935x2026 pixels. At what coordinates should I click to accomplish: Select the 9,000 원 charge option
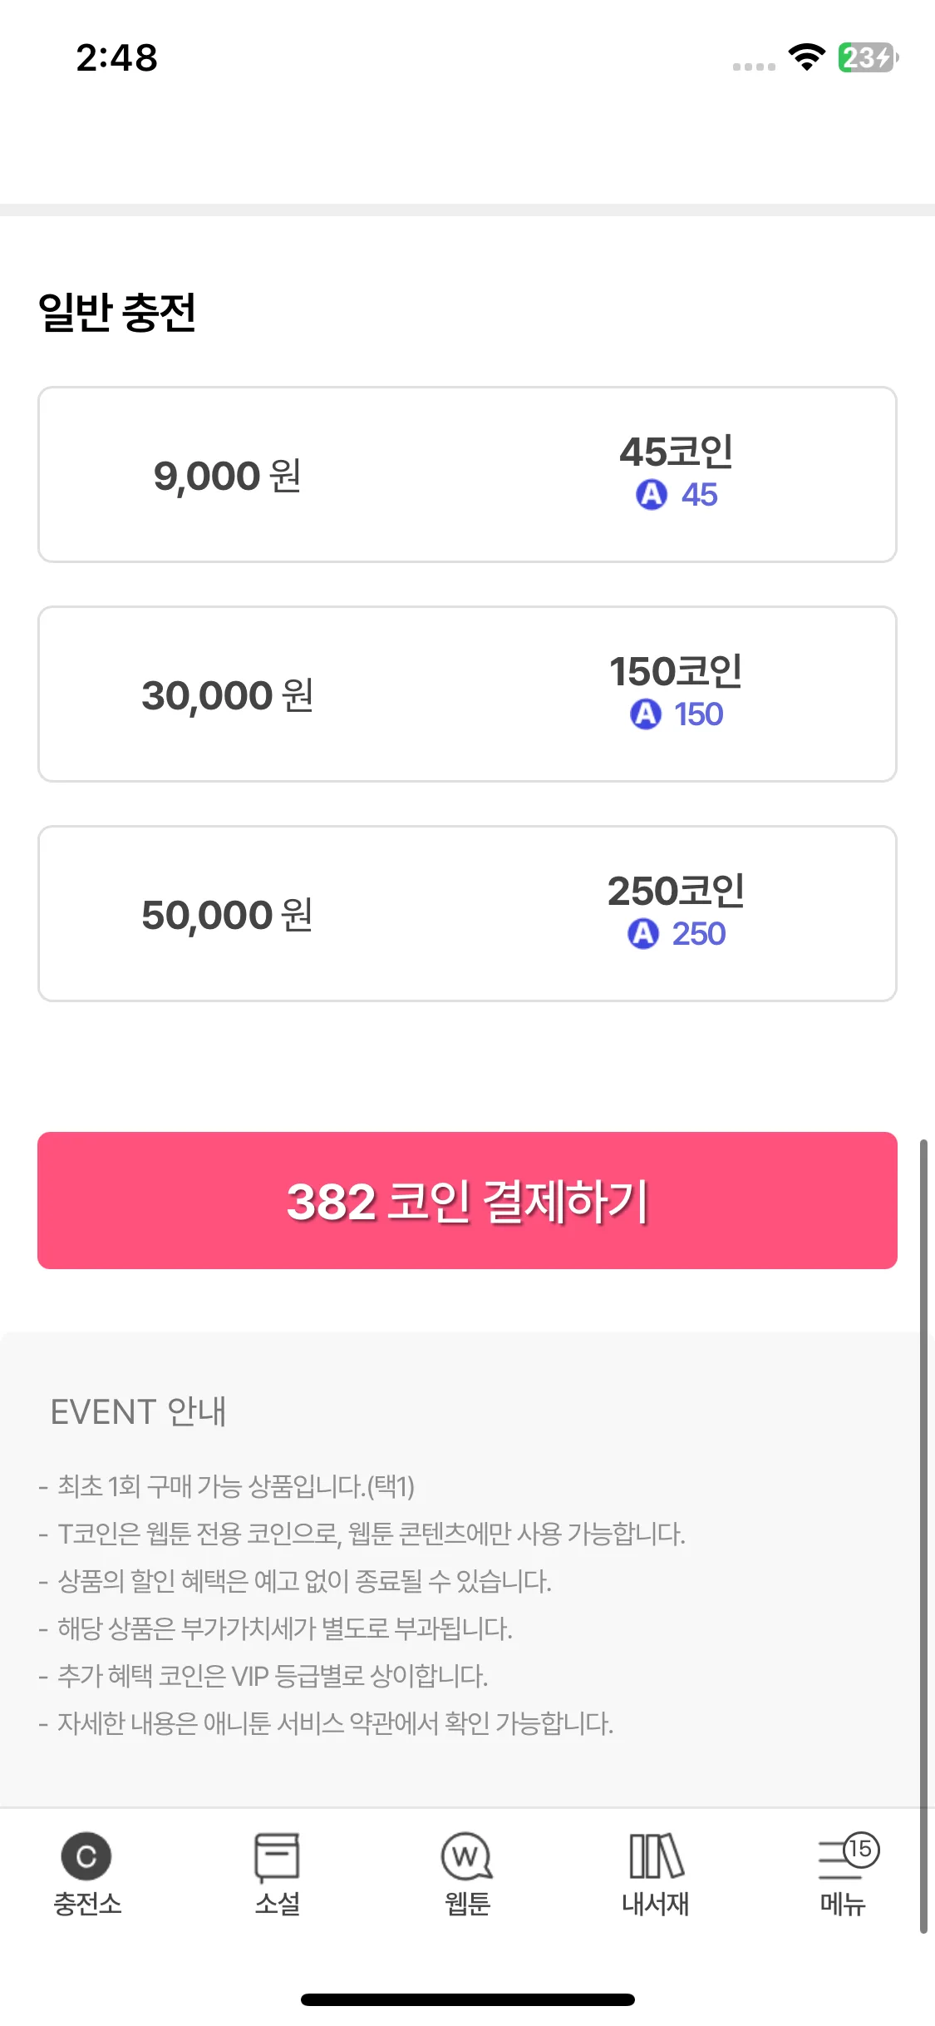coord(467,474)
